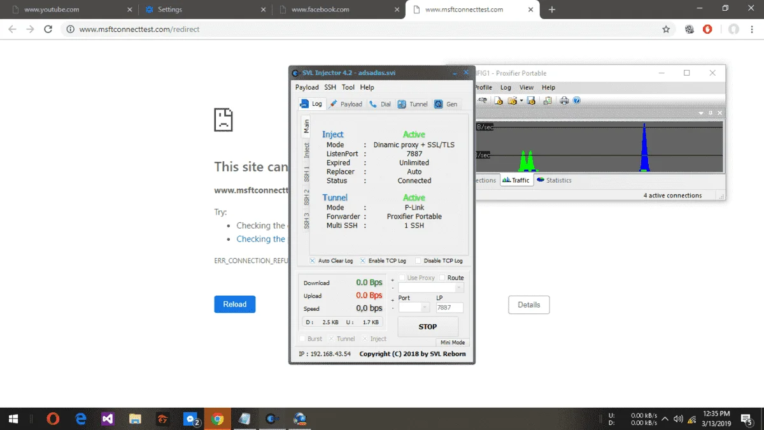Click the clipboard icon in Proxifier toolbar
The image size is (764, 430).
(x=548, y=101)
